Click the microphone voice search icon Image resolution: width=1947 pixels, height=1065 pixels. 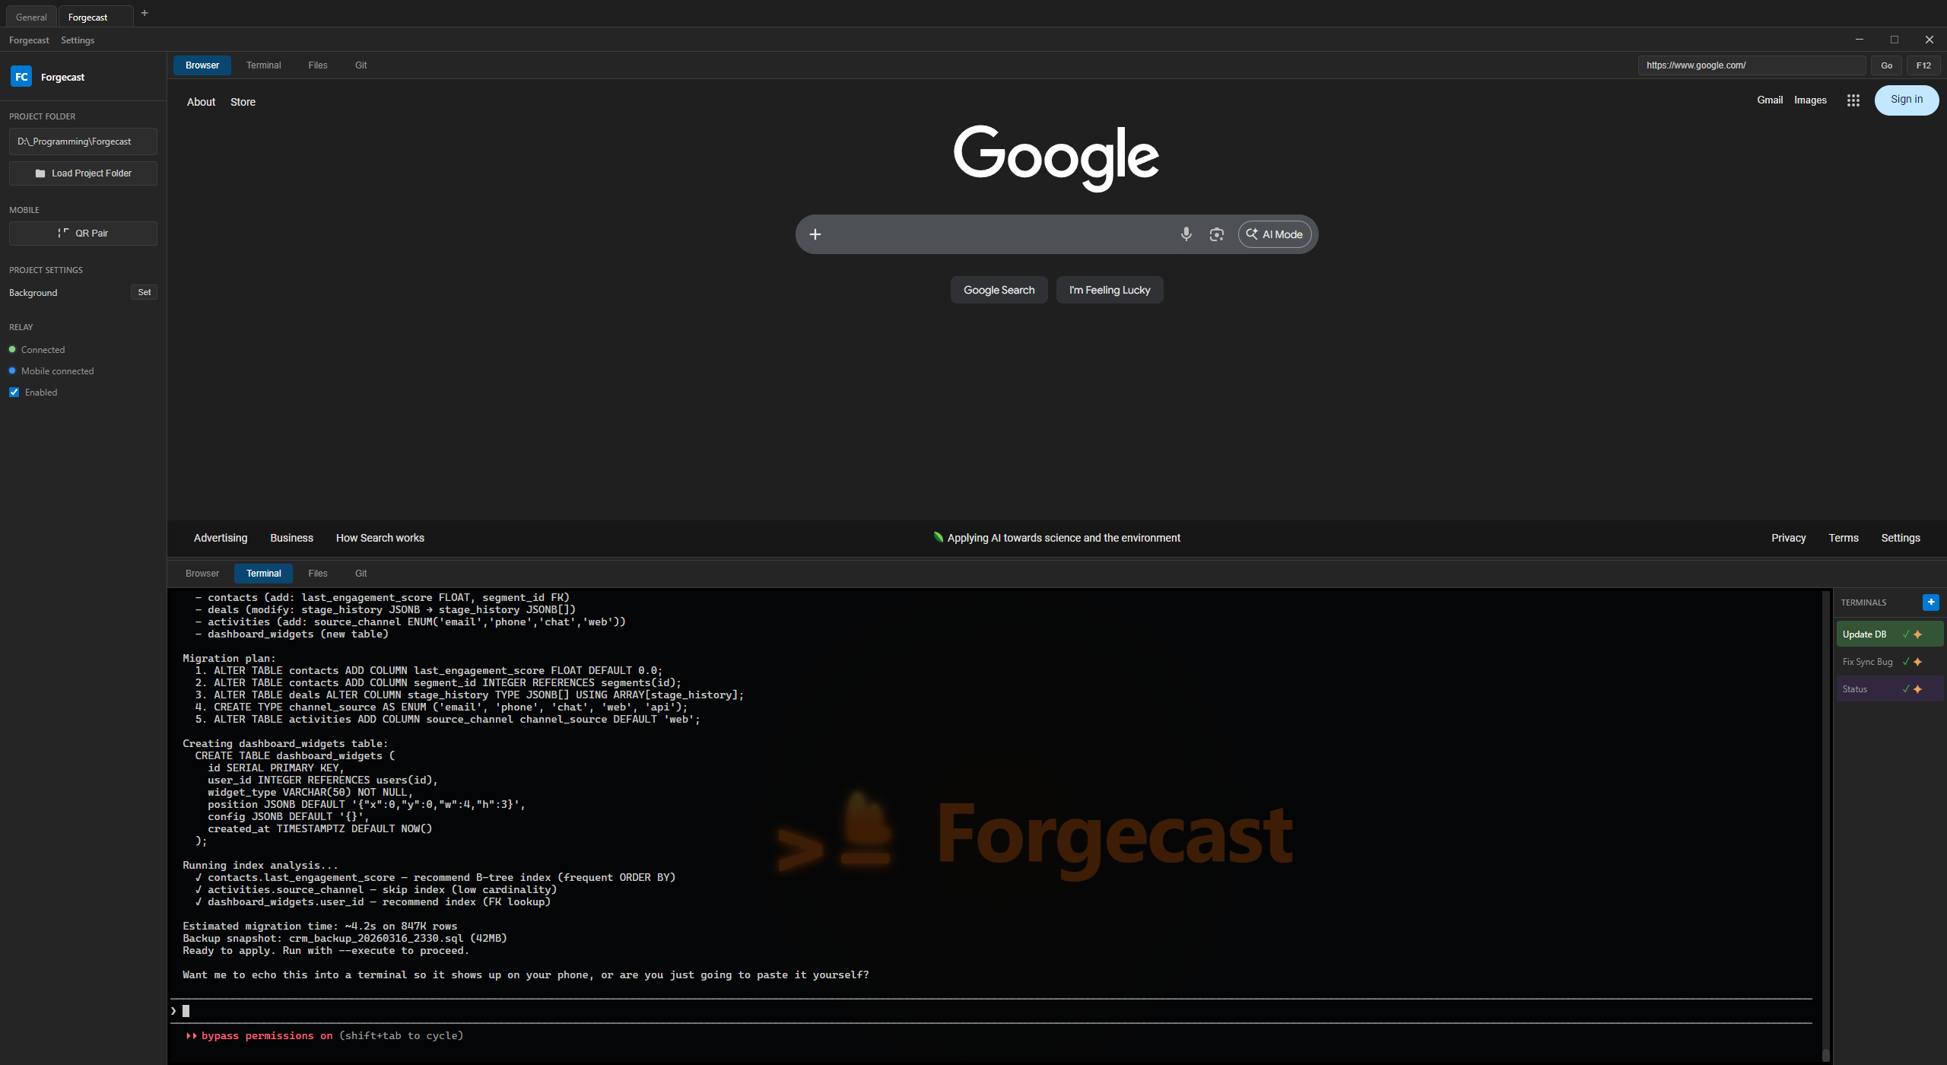pyautogui.click(x=1186, y=234)
